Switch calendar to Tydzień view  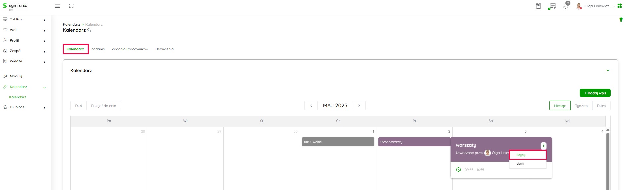coord(581,106)
